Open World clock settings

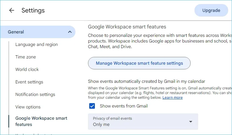pos(27,69)
